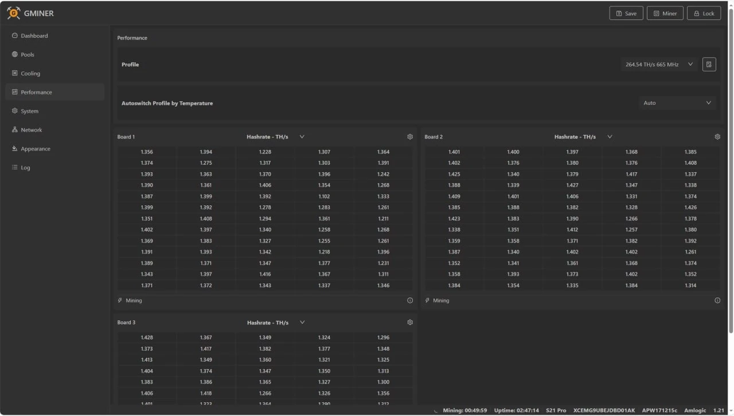Click the vertical page scrollbar
The image size is (734, 416).
(x=731, y=172)
